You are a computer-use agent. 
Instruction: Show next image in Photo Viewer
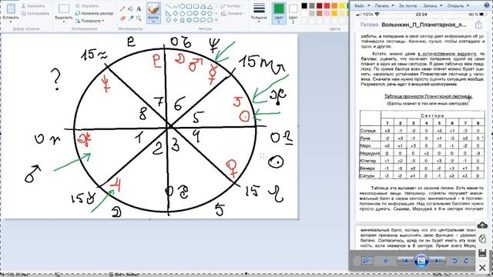point(438,261)
